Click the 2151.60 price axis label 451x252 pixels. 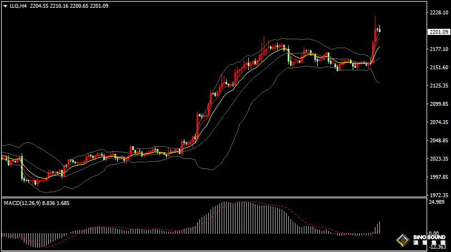click(439, 68)
